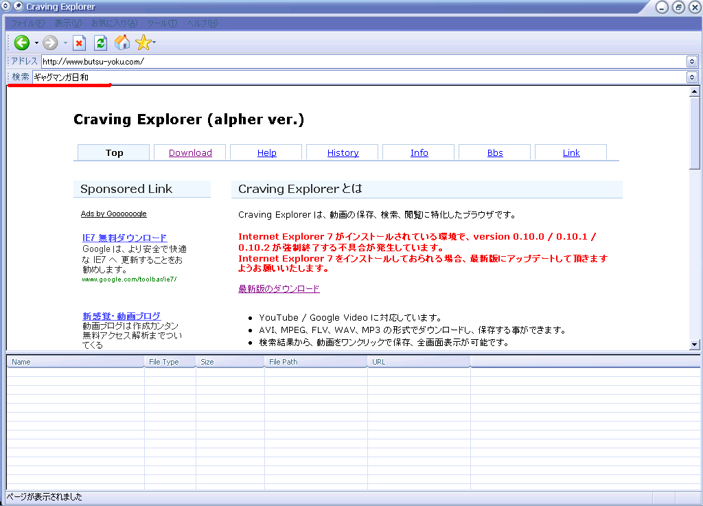Click the YouTube / Google Video bullet text

350,318
